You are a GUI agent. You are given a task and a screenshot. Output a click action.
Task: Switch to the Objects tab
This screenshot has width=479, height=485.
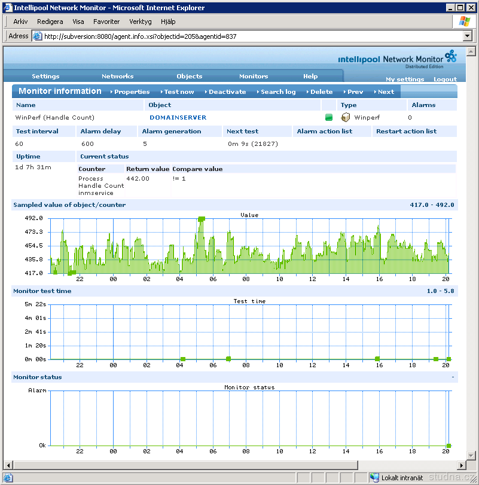click(189, 77)
